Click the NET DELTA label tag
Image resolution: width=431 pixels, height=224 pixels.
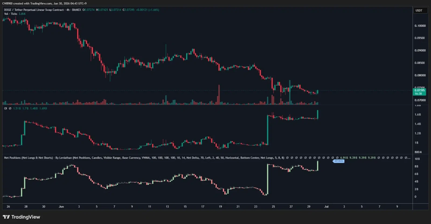click(339, 161)
